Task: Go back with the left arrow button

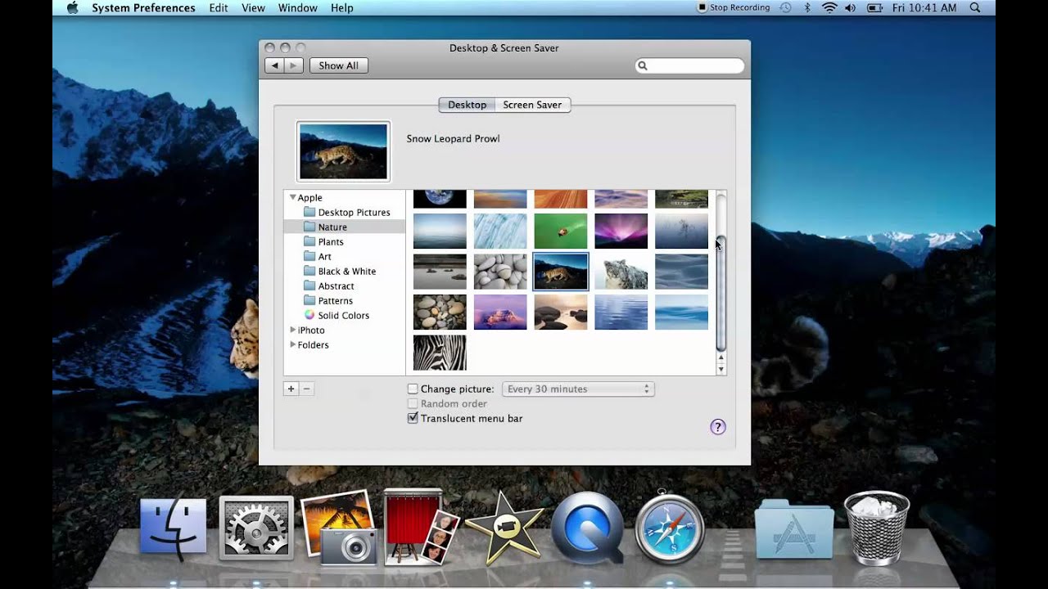Action: [x=275, y=65]
